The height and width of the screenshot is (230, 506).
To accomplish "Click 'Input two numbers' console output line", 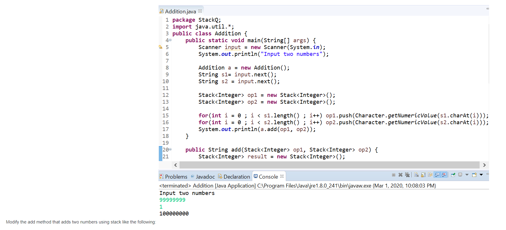I will 187,193.
